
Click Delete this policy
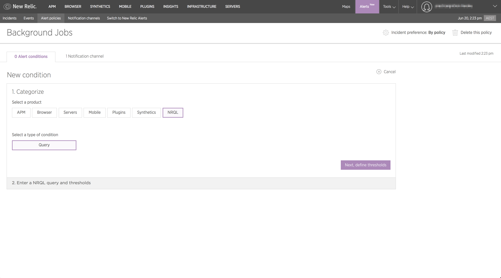point(476,33)
